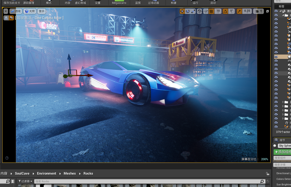291x187 pixels.
Task: Click the 200% screen percentage value
Action: pos(264,159)
